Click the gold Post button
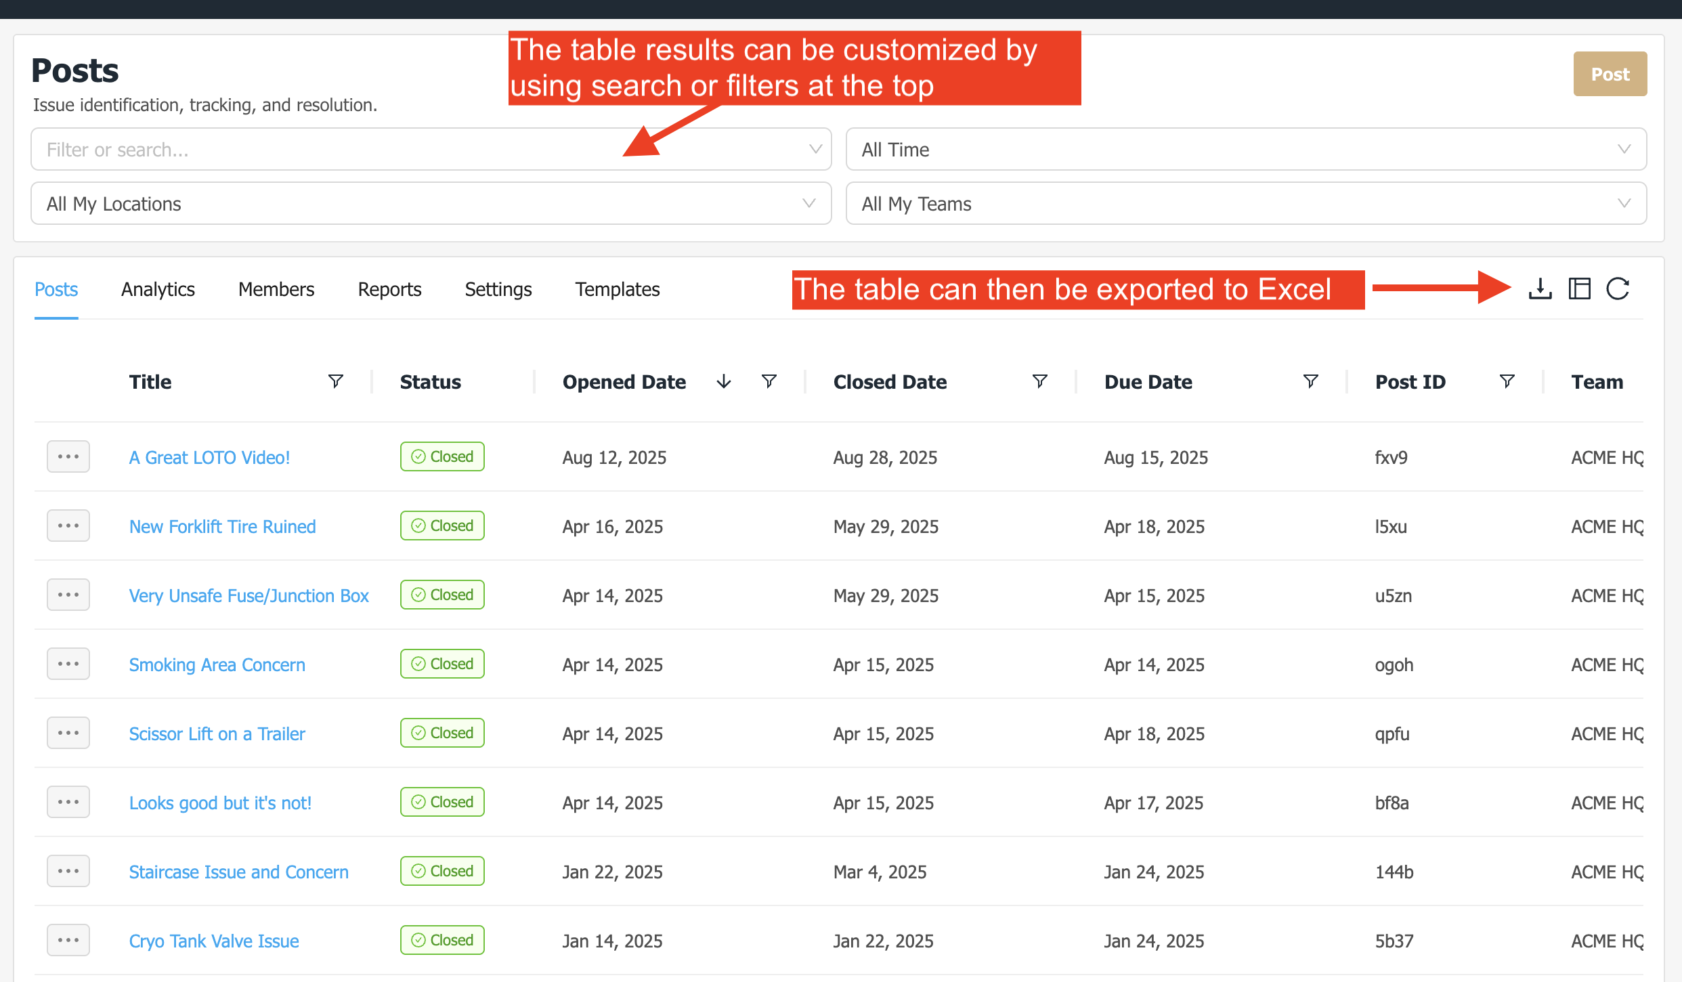This screenshot has height=982, width=1682. [1610, 74]
